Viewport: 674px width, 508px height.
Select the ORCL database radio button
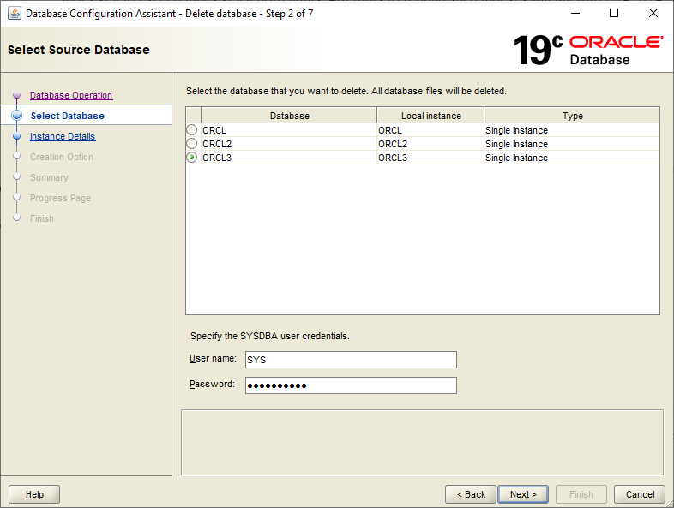click(192, 129)
